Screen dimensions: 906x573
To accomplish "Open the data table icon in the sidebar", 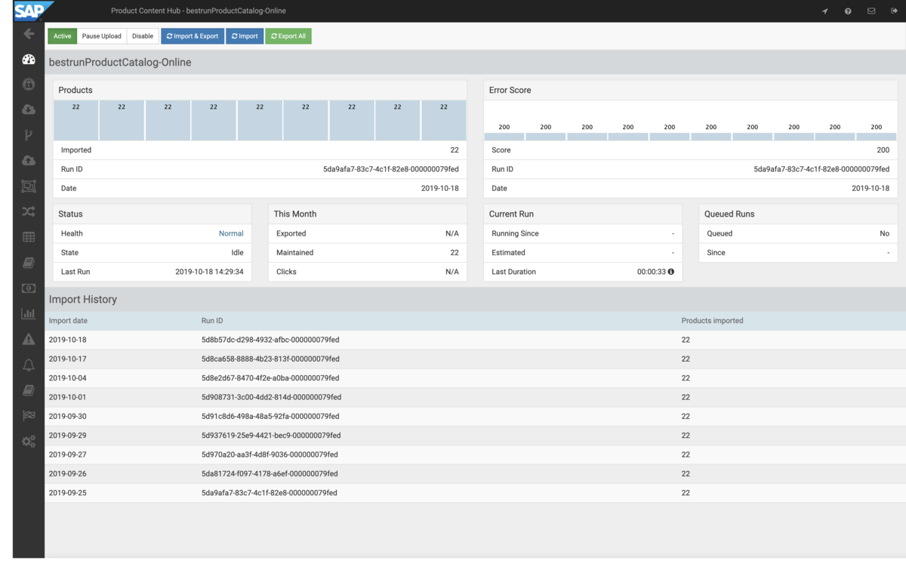I will (x=28, y=236).
